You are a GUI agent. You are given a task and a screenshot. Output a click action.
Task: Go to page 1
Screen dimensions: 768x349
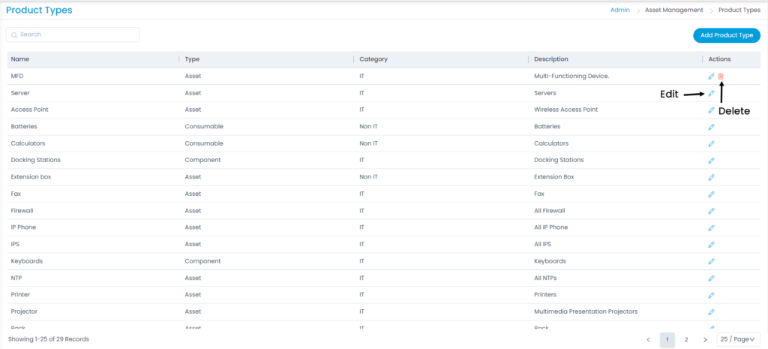[667, 339]
